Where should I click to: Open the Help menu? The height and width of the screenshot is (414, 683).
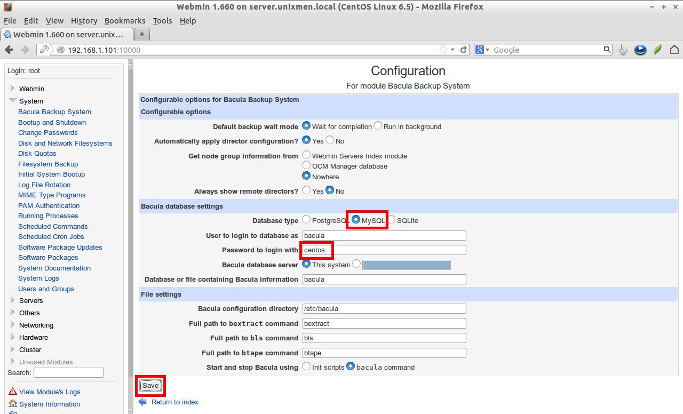[x=188, y=21]
